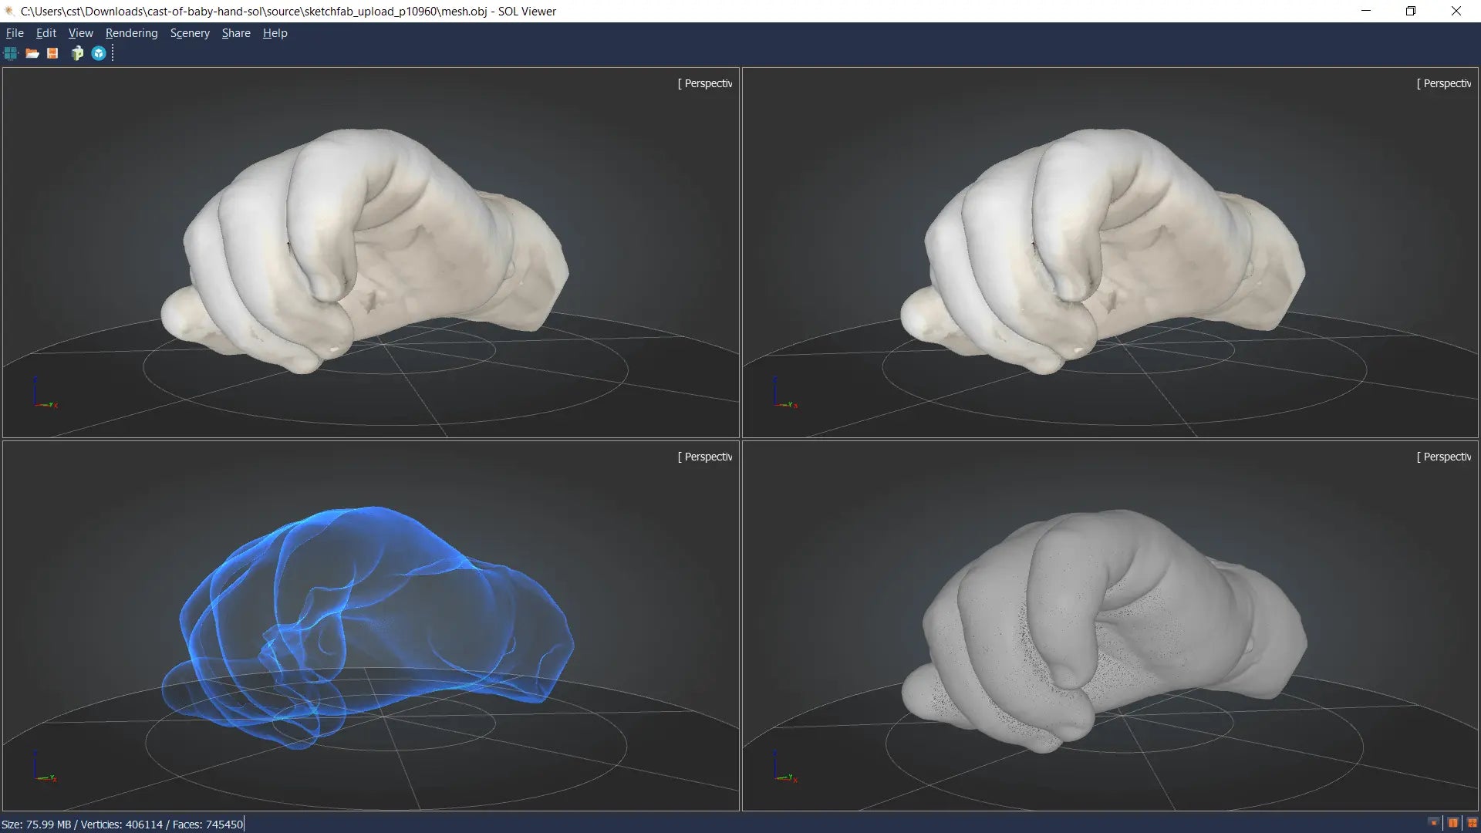Open the Help menu

click(x=275, y=33)
